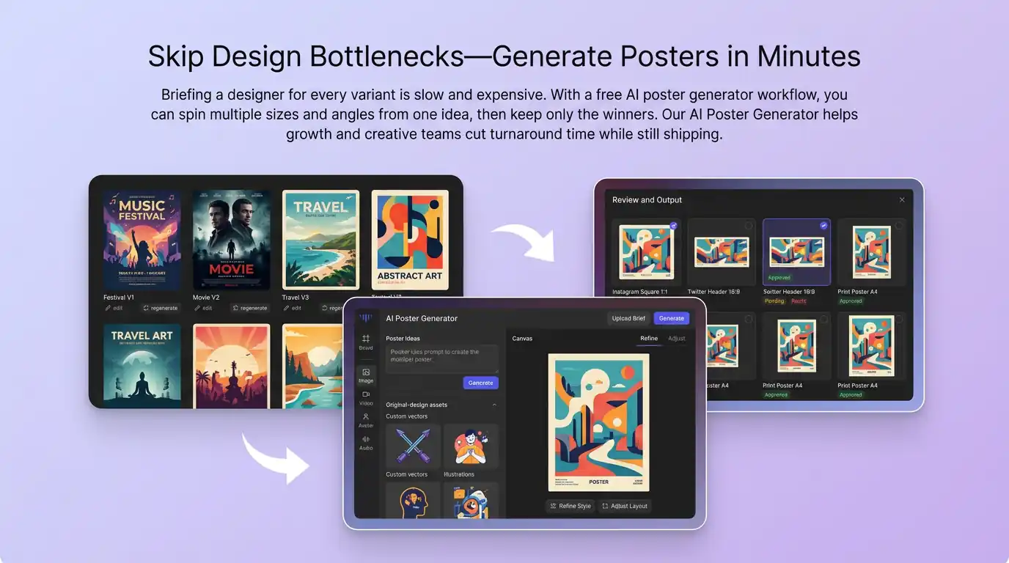Click the Movie V2 label
Image resolution: width=1009 pixels, height=563 pixels.
point(206,298)
